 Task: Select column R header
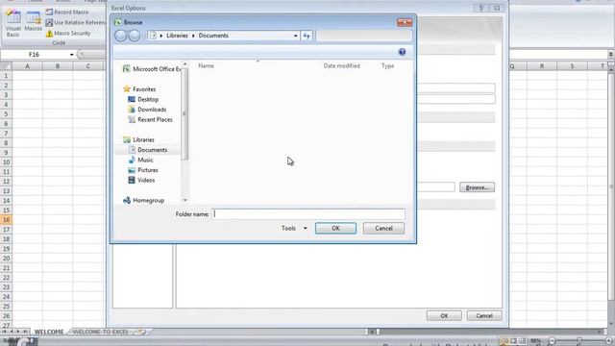[x=542, y=66]
